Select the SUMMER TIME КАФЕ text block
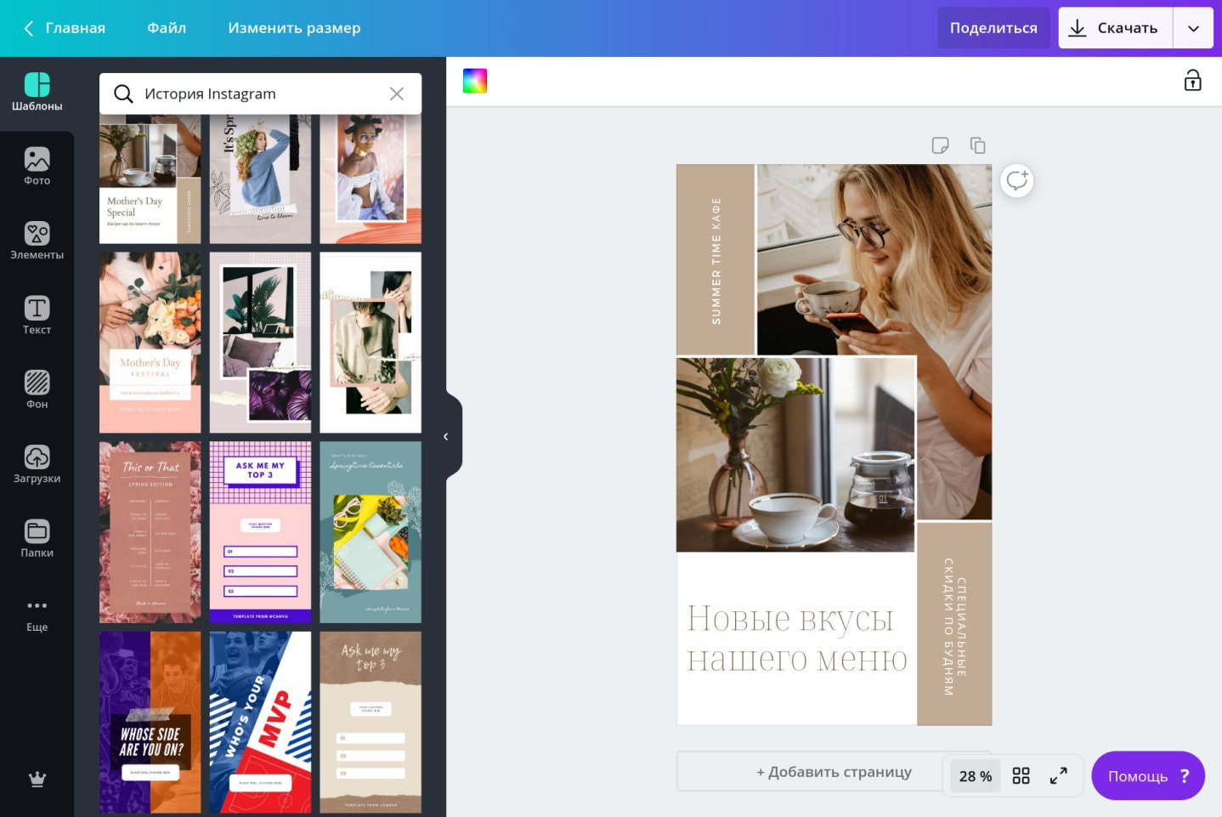The height and width of the screenshot is (817, 1222). [x=716, y=261]
